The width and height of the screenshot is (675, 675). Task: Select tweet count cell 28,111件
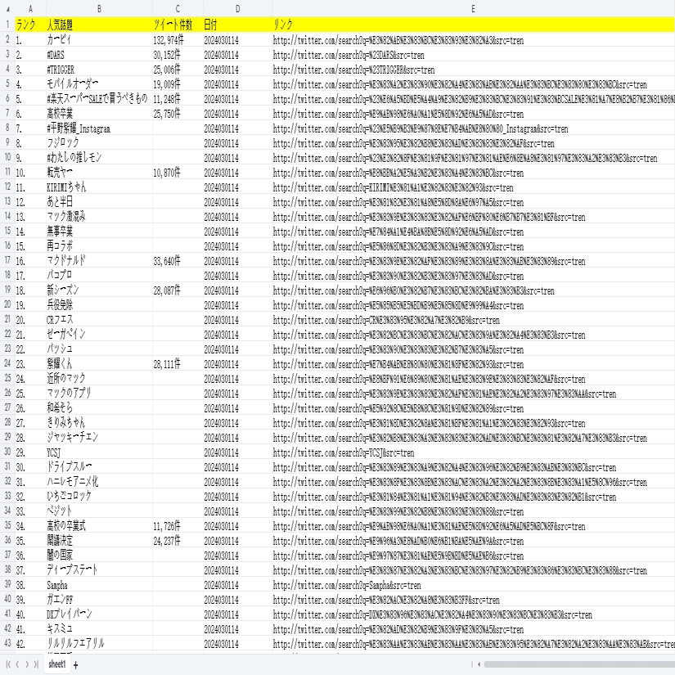tap(178, 364)
